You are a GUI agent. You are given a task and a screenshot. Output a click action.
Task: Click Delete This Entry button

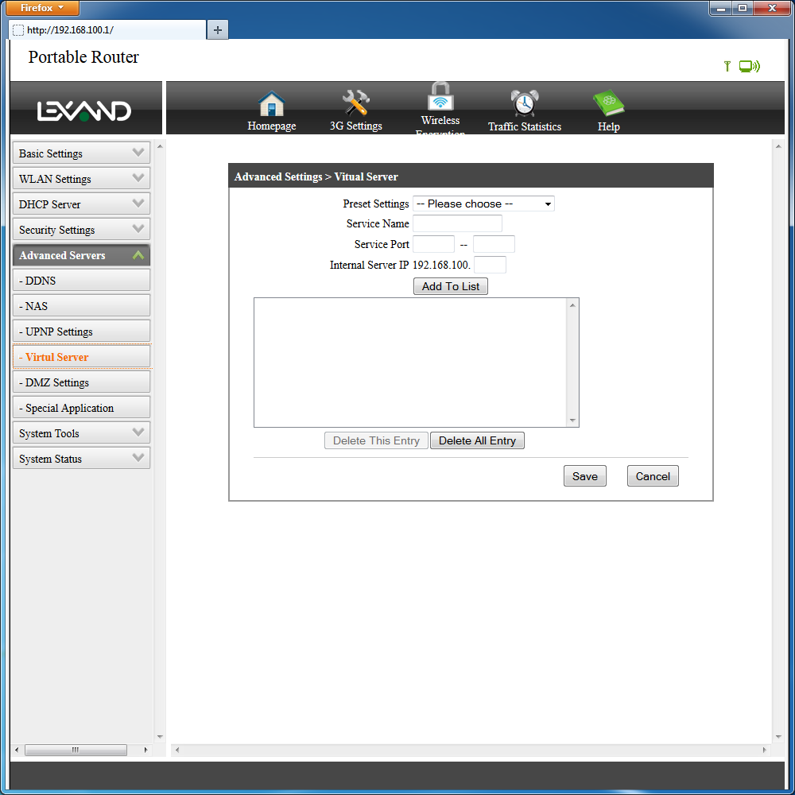376,440
